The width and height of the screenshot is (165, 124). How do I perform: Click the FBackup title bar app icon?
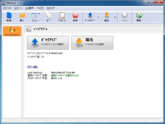[x=3, y=3]
